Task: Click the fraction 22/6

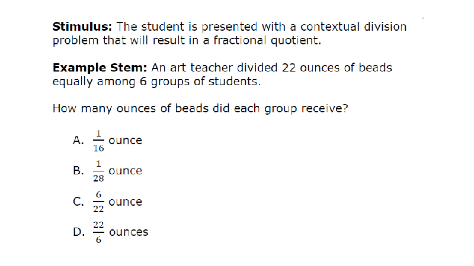Action: (x=98, y=232)
